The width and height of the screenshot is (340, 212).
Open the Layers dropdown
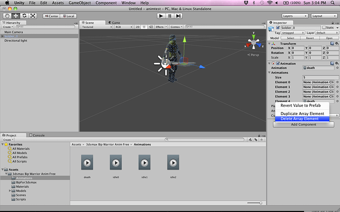pyautogui.click(x=295, y=16)
